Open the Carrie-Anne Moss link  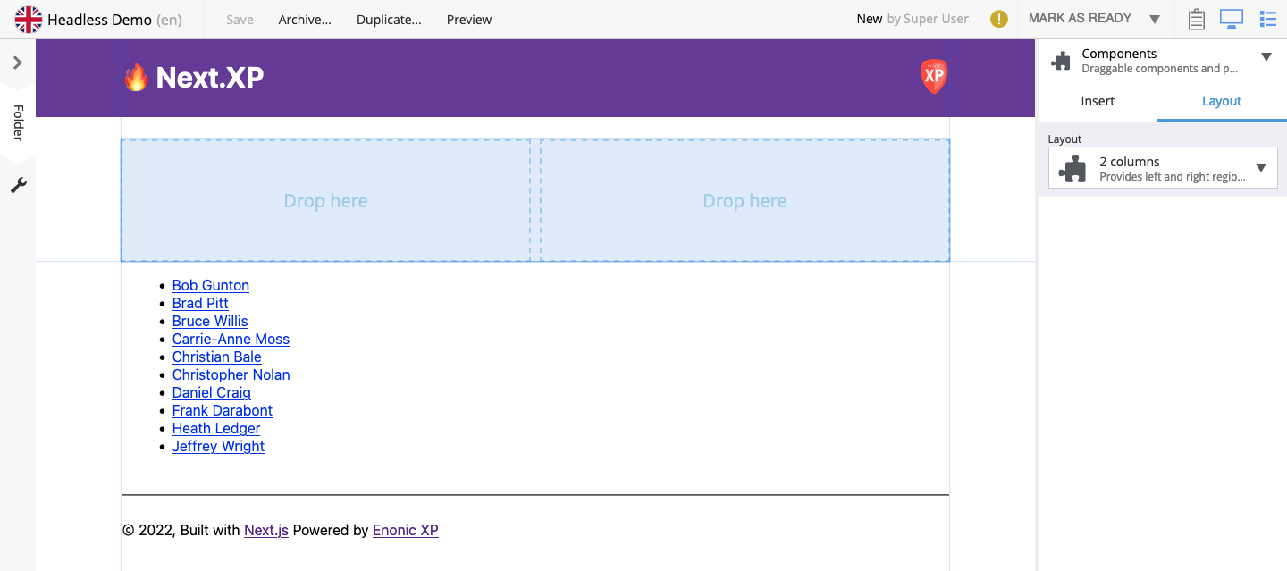tap(231, 339)
